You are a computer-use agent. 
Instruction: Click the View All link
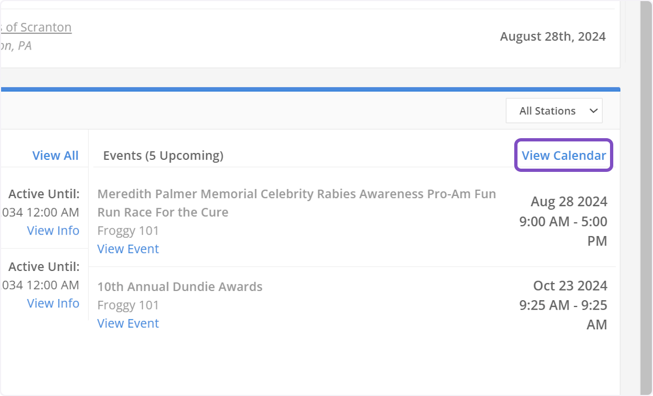(x=56, y=156)
